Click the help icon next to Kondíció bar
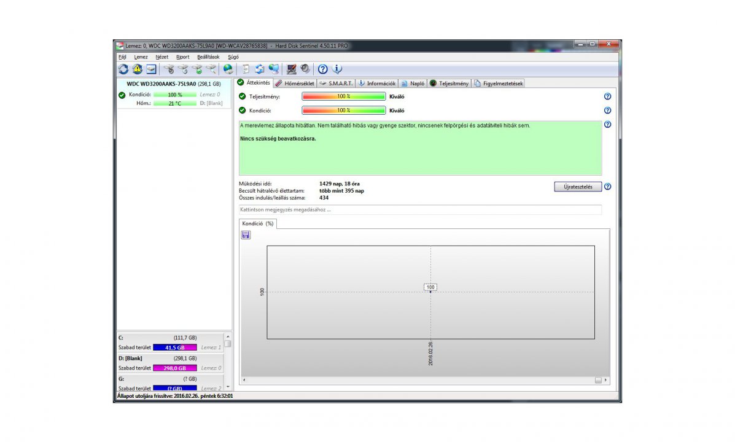 pos(607,110)
